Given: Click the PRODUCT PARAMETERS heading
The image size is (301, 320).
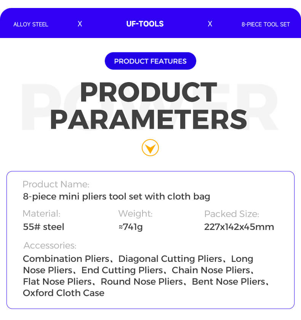Looking at the screenshot, I should (149, 106).
